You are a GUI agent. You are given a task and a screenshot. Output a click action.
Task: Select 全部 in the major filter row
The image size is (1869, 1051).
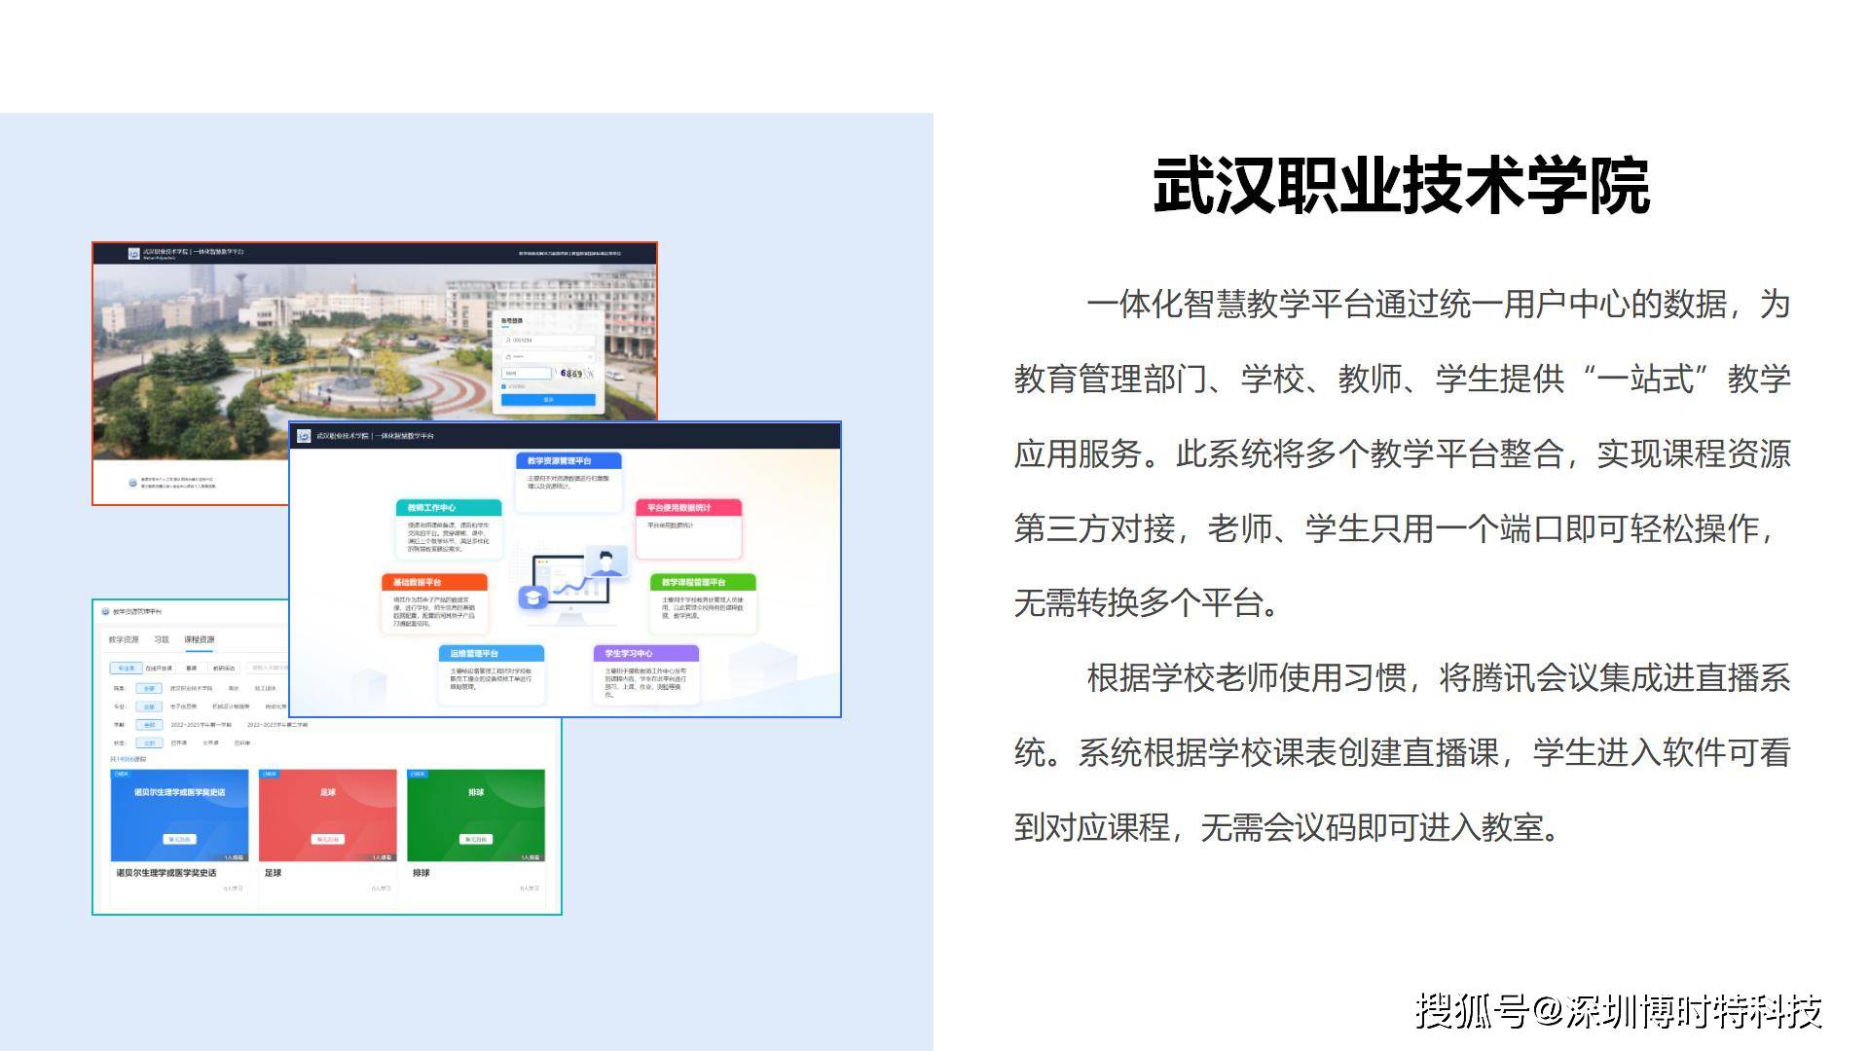(x=149, y=707)
